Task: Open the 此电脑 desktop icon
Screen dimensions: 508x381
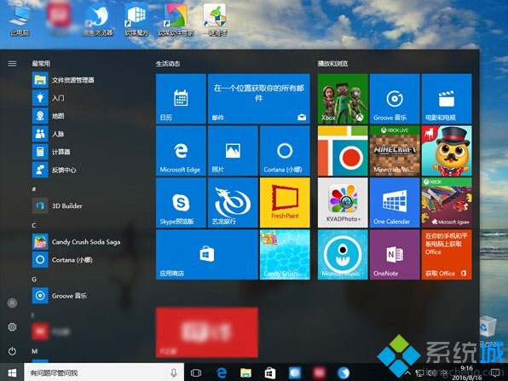Action: [x=20, y=20]
